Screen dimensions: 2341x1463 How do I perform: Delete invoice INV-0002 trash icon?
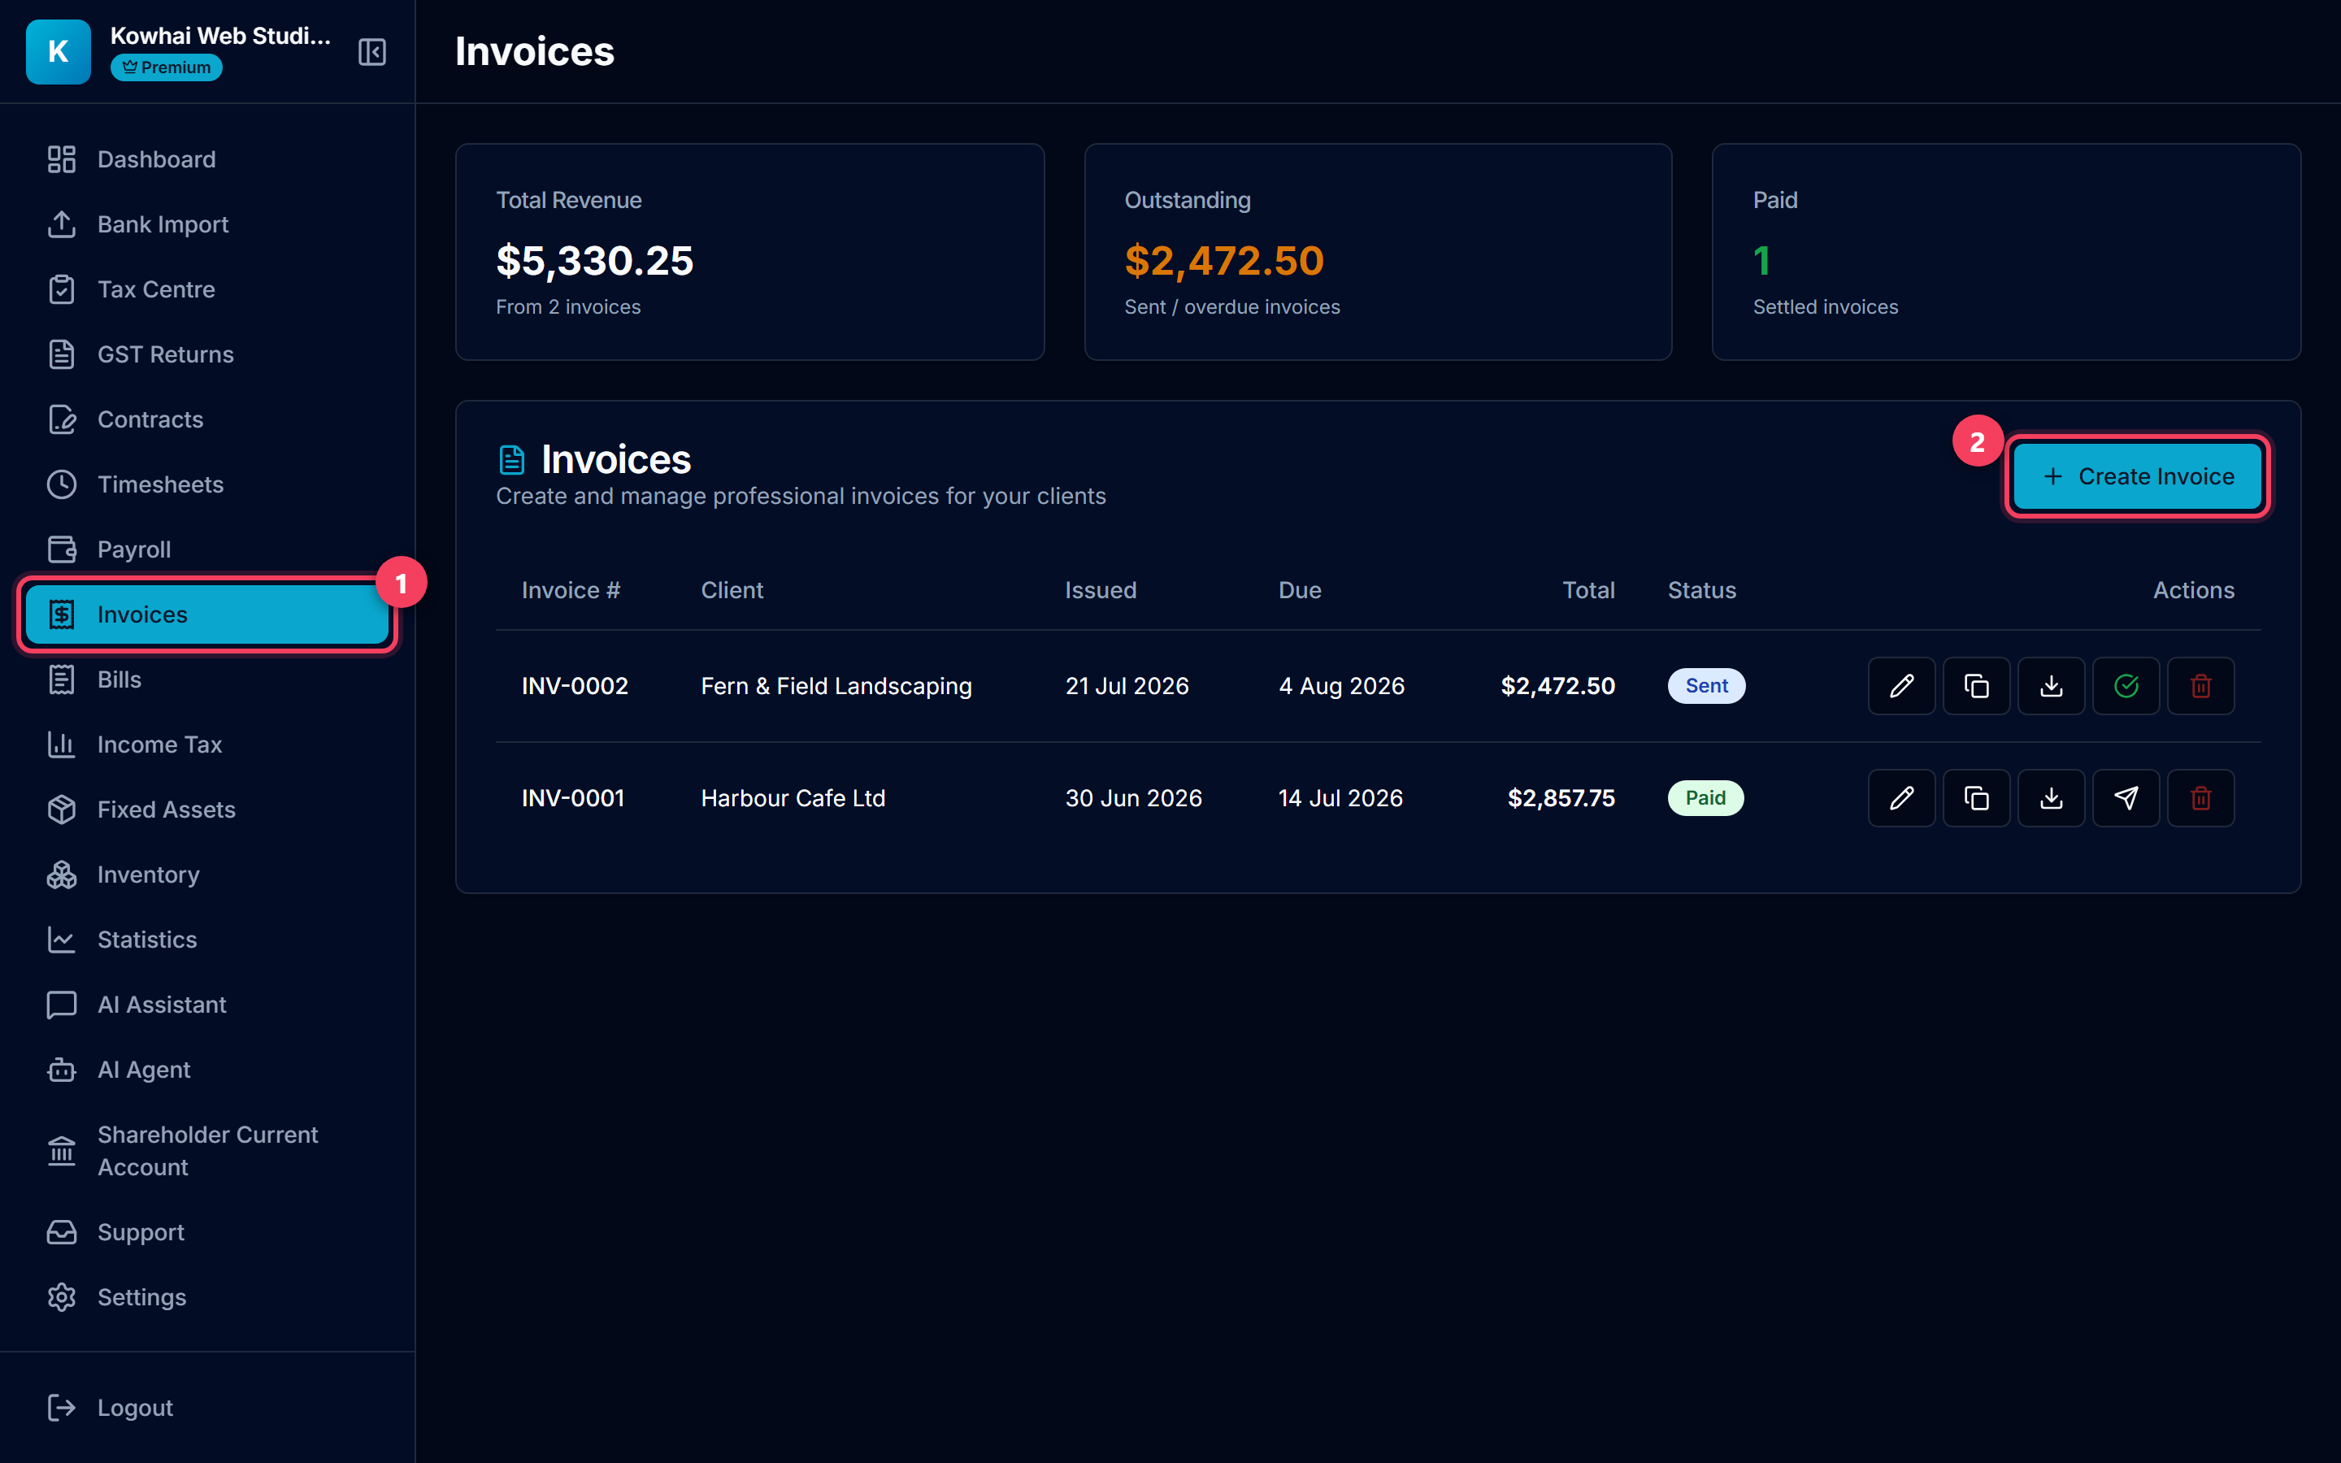pyautogui.click(x=2200, y=686)
